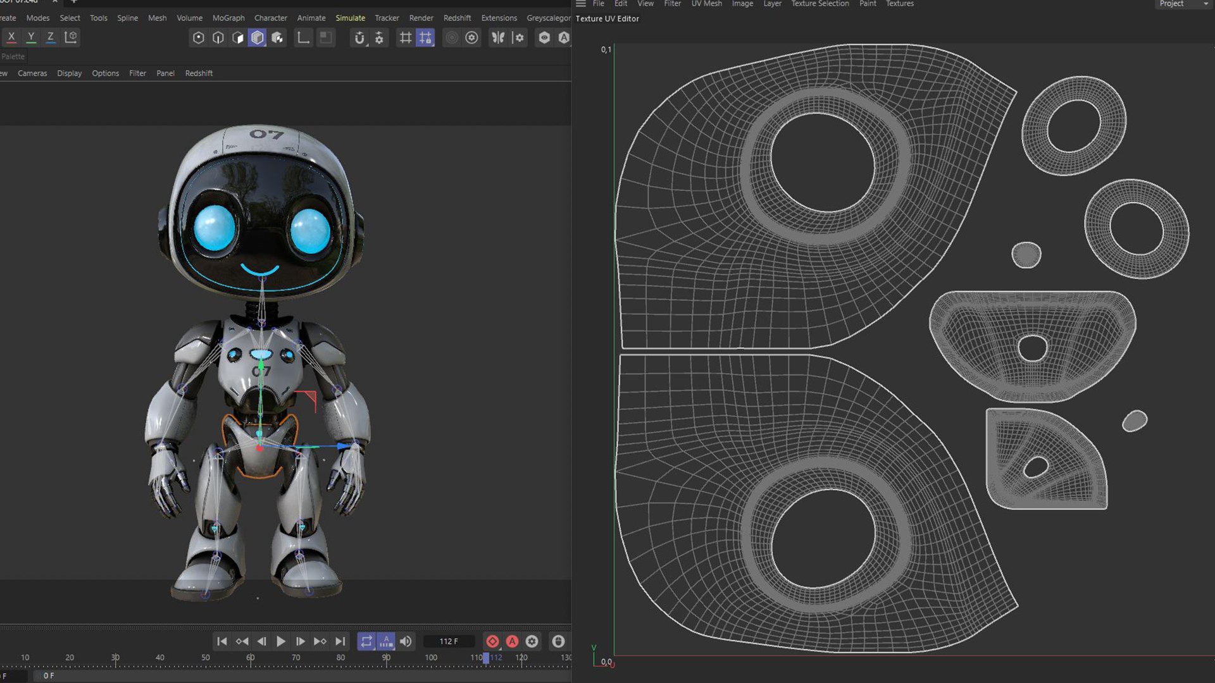Toggle the Snap magnet icon

click(359, 38)
